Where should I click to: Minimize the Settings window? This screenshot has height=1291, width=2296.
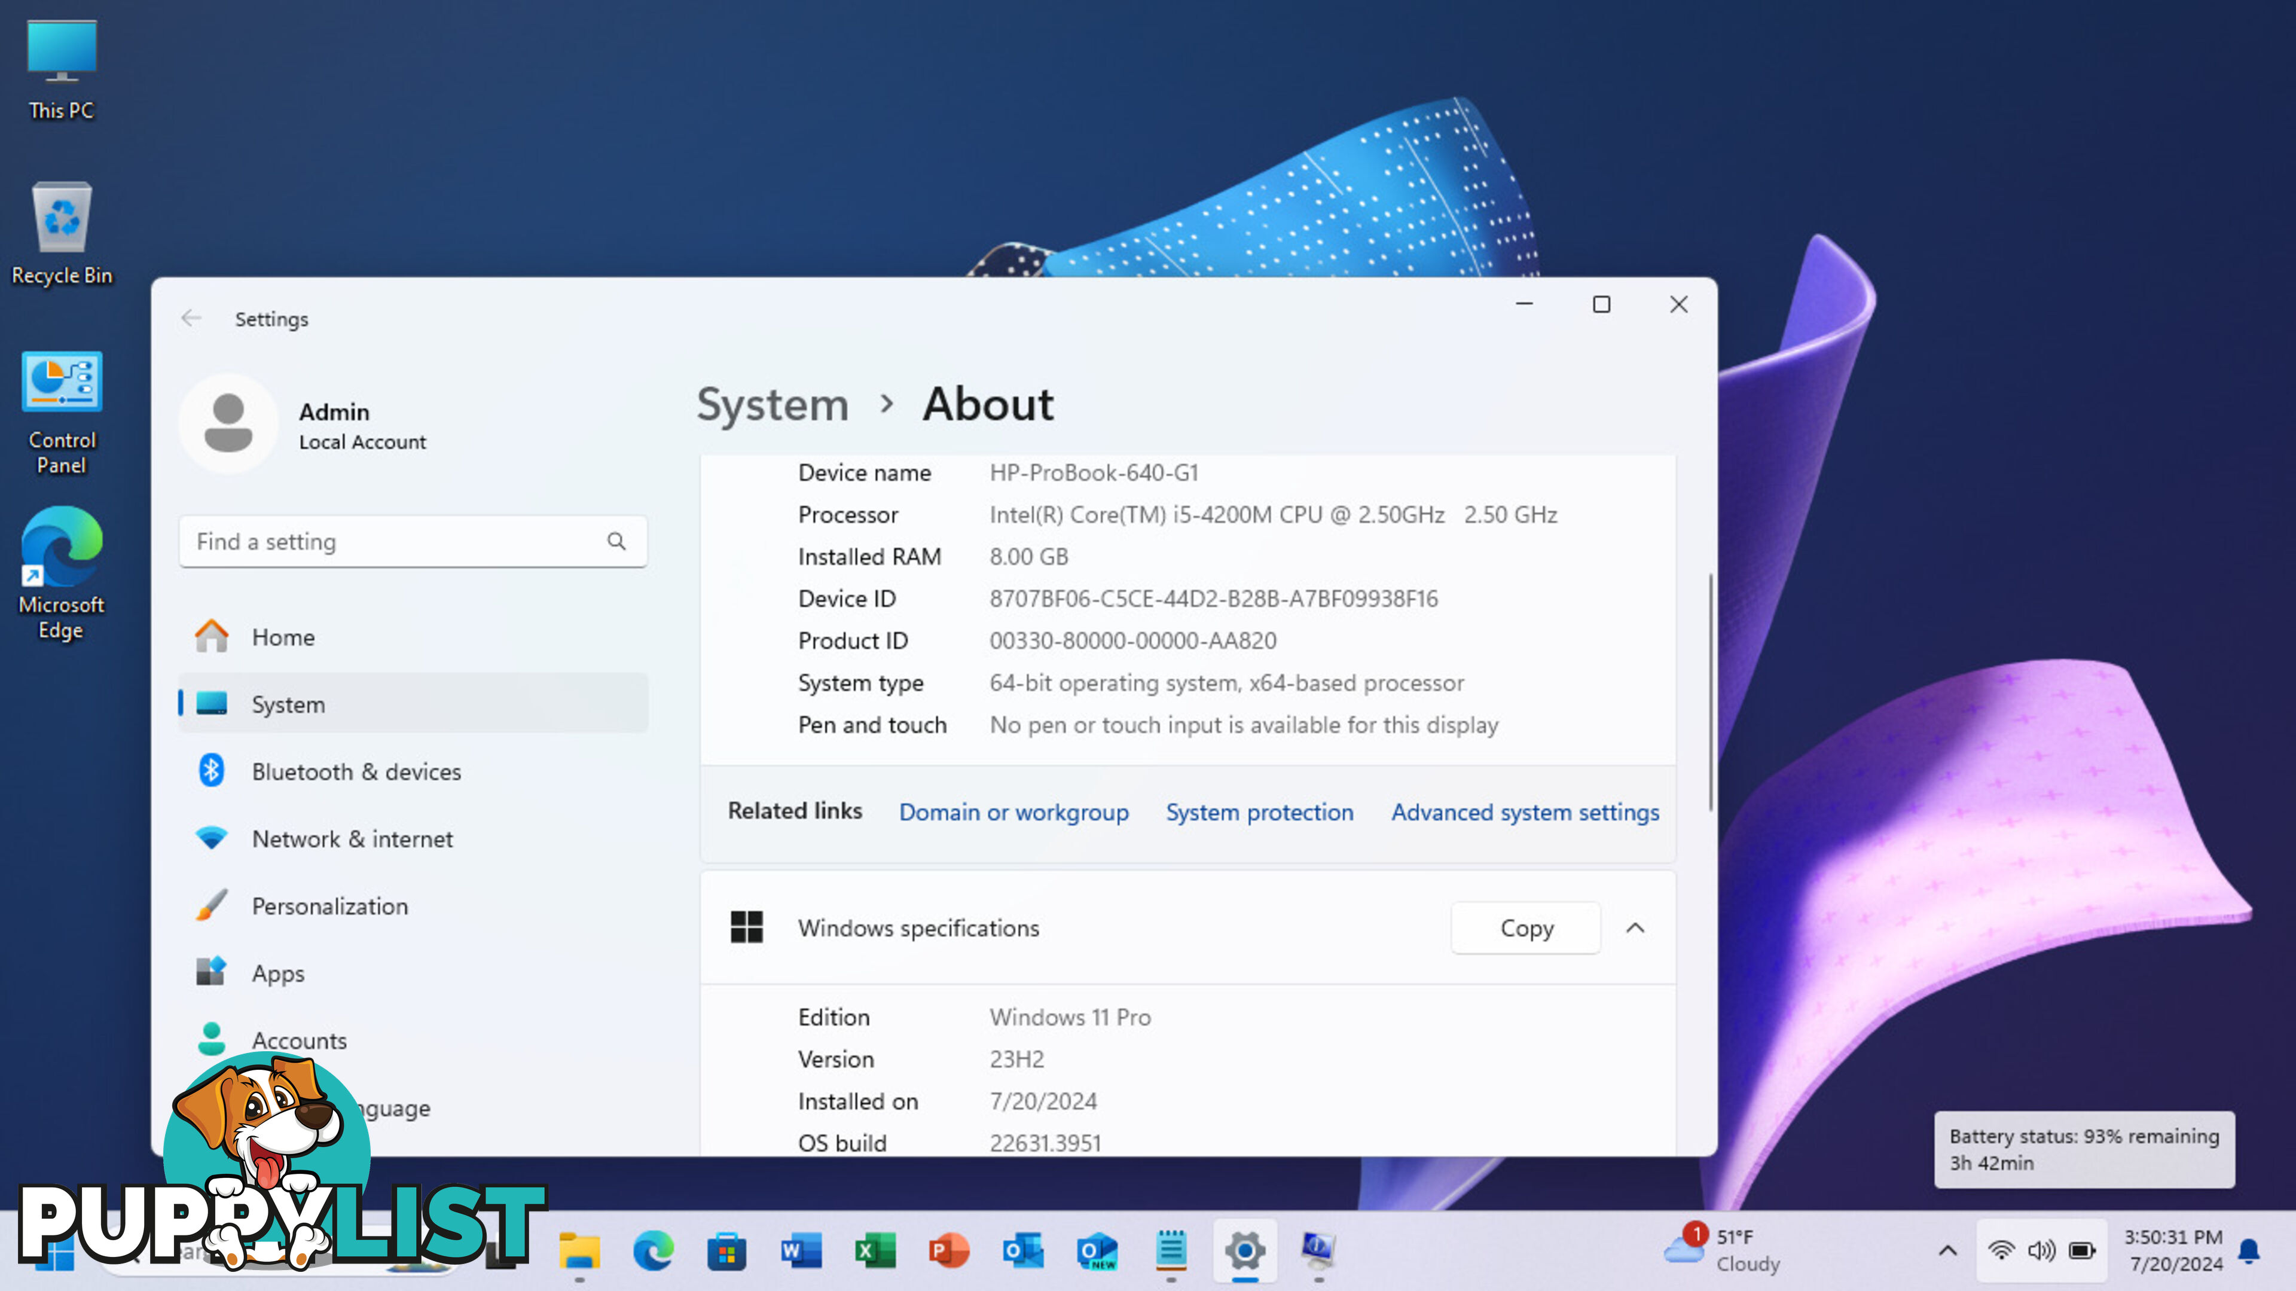pos(1524,304)
